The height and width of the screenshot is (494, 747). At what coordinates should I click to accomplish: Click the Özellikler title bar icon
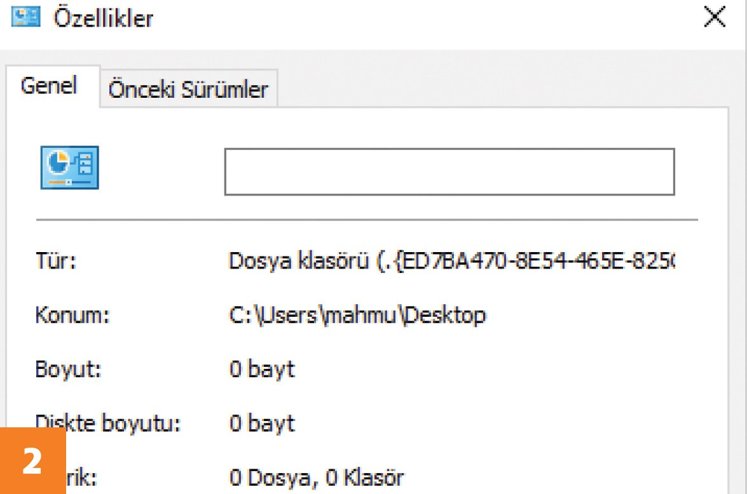point(25,17)
